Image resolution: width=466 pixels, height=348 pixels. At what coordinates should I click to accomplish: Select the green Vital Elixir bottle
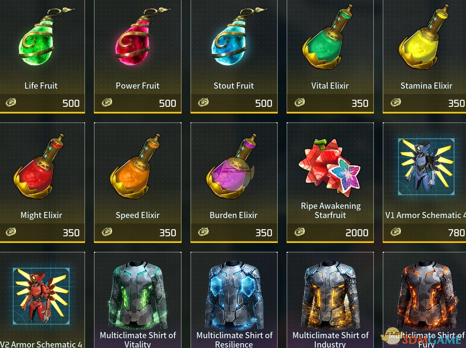pos(328,38)
